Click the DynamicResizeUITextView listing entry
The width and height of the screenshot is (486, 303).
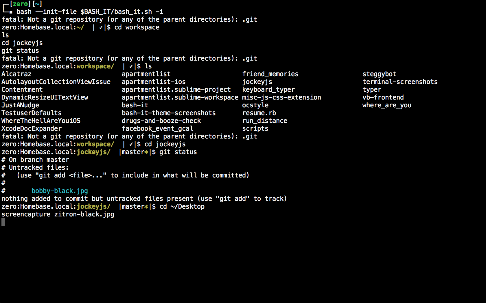[45, 98]
